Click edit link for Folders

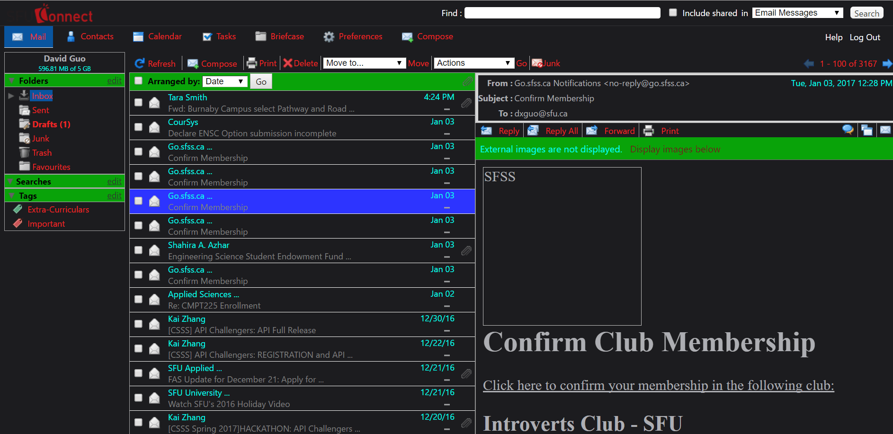tap(114, 80)
